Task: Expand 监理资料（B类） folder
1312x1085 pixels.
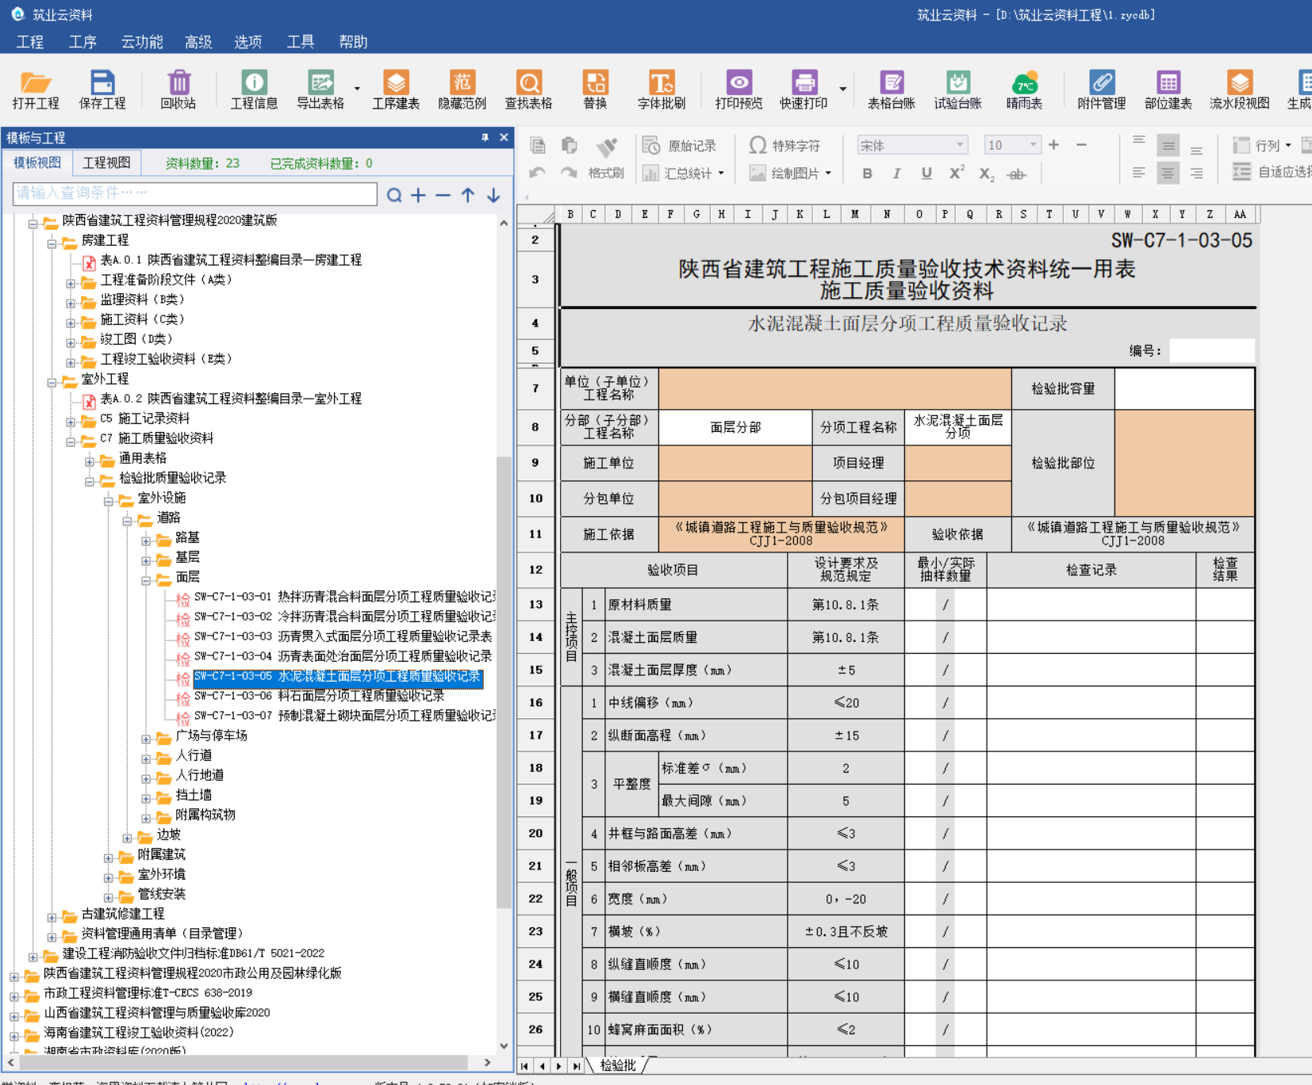Action: [71, 302]
